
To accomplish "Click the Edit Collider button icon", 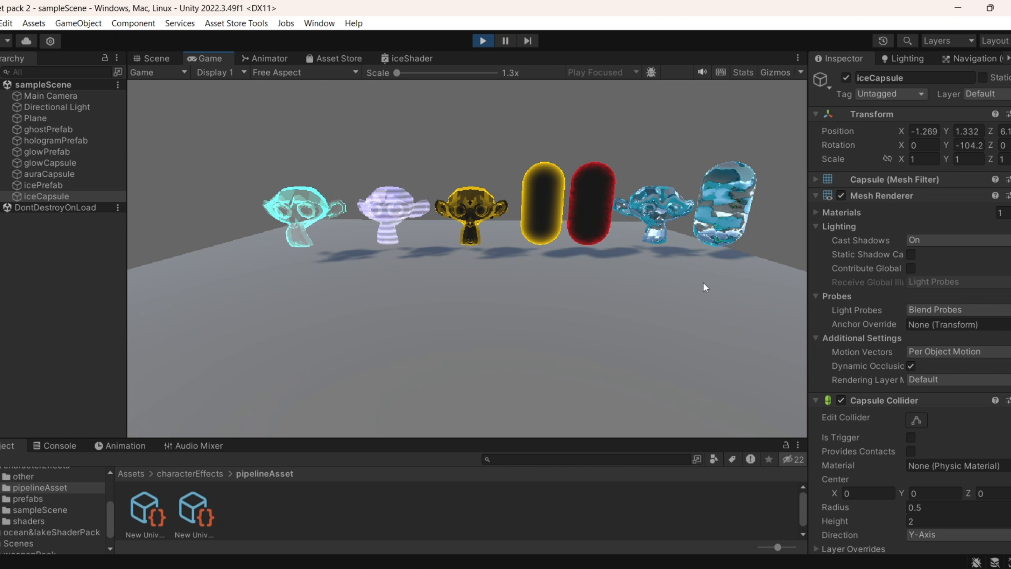I will point(916,420).
